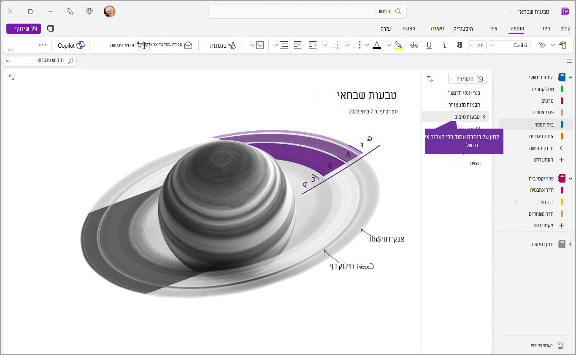This screenshot has width=576, height=355.
Task: Click the hamburger navigation toggle icon
Action: pos(570,61)
